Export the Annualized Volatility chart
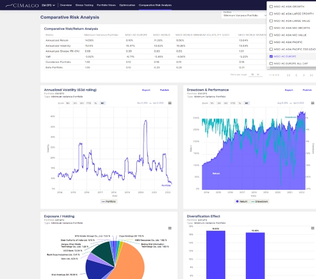The height and width of the screenshot is (279, 316). (146, 90)
